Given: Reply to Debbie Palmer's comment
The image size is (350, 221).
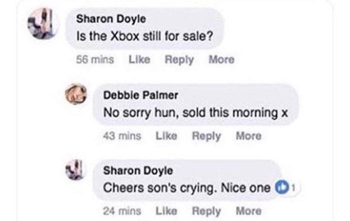Looking at the screenshot, I should pyautogui.click(x=206, y=136).
